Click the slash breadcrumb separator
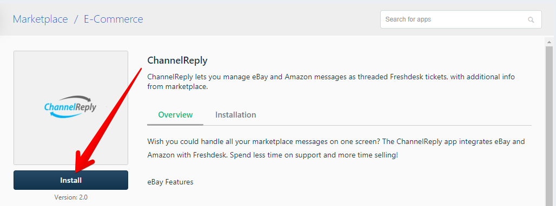This screenshot has height=206, width=556. [x=76, y=19]
